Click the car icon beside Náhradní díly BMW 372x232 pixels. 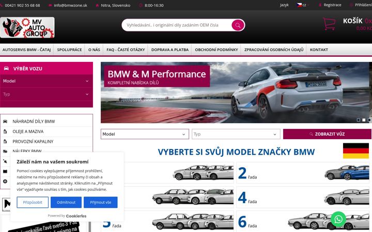[5, 122]
